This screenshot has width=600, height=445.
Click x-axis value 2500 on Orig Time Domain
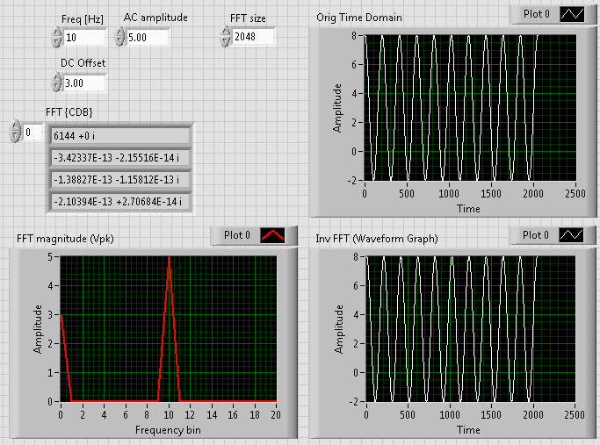575,194
